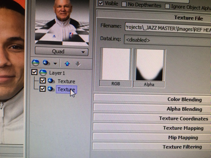Toggle the Visible checkbox
Viewport: 211px width, 158px height.
click(x=101, y=3)
